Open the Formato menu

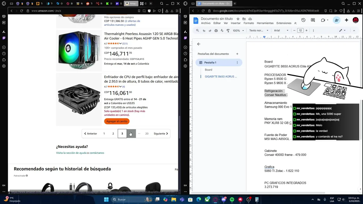(x=249, y=23)
